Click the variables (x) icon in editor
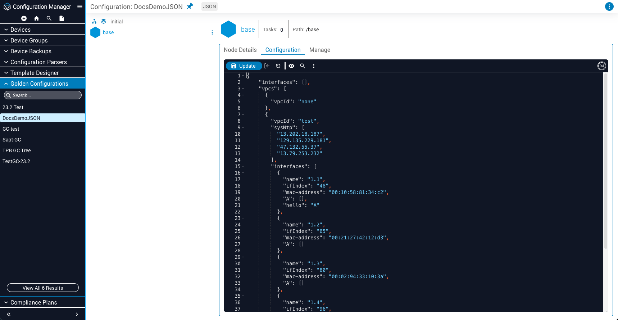 click(601, 66)
